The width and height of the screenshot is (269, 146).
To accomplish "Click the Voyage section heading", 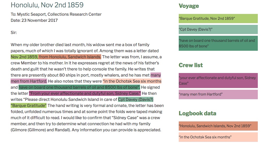I will click(189, 6).
